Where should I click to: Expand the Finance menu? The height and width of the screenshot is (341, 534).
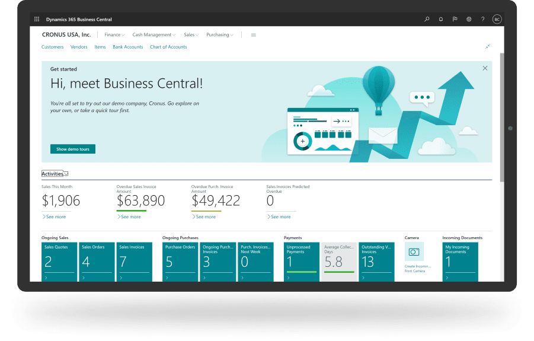[114, 35]
